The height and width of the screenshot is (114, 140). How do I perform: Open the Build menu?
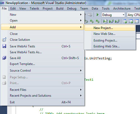60,8
